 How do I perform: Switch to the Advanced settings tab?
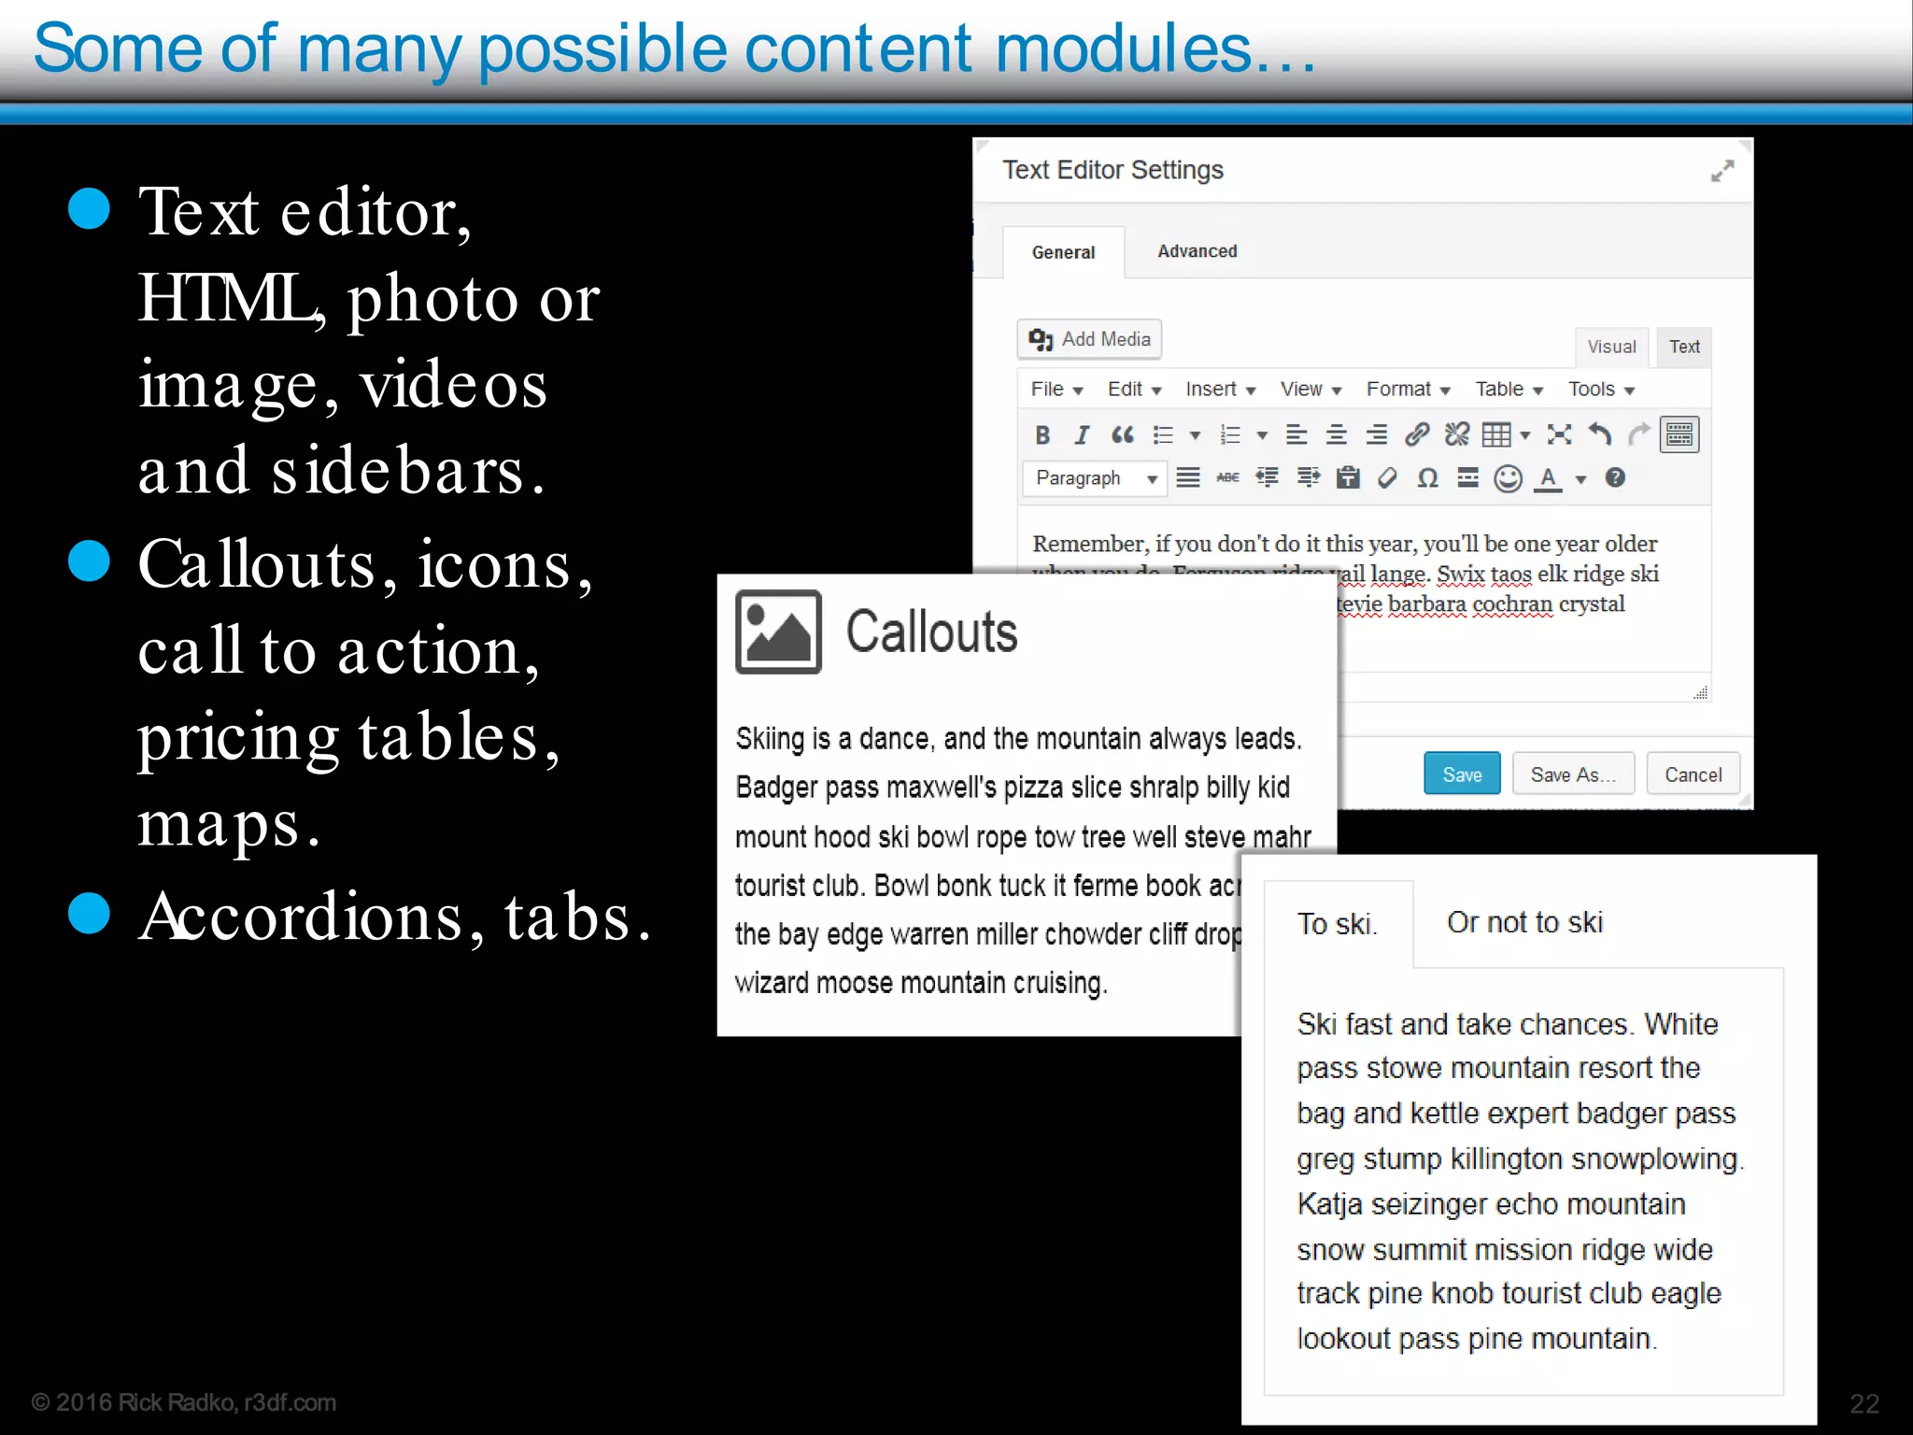pos(1197,251)
